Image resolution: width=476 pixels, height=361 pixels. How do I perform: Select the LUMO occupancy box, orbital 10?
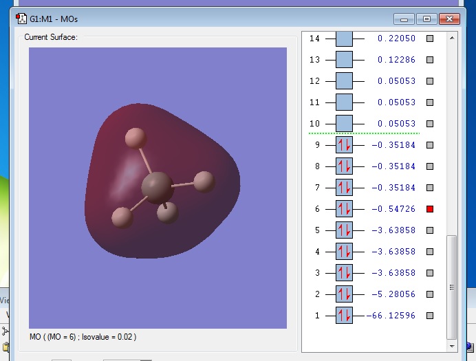pos(344,124)
